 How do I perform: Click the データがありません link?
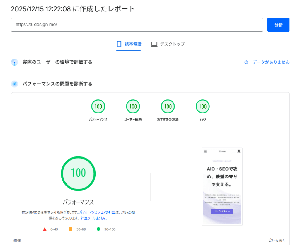click(x=271, y=62)
